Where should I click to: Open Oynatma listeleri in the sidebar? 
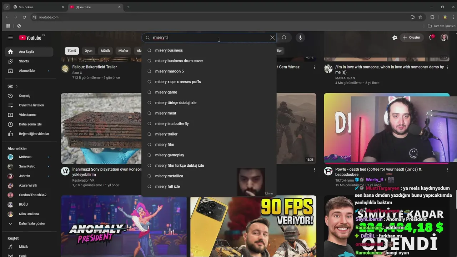pyautogui.click(x=29, y=105)
